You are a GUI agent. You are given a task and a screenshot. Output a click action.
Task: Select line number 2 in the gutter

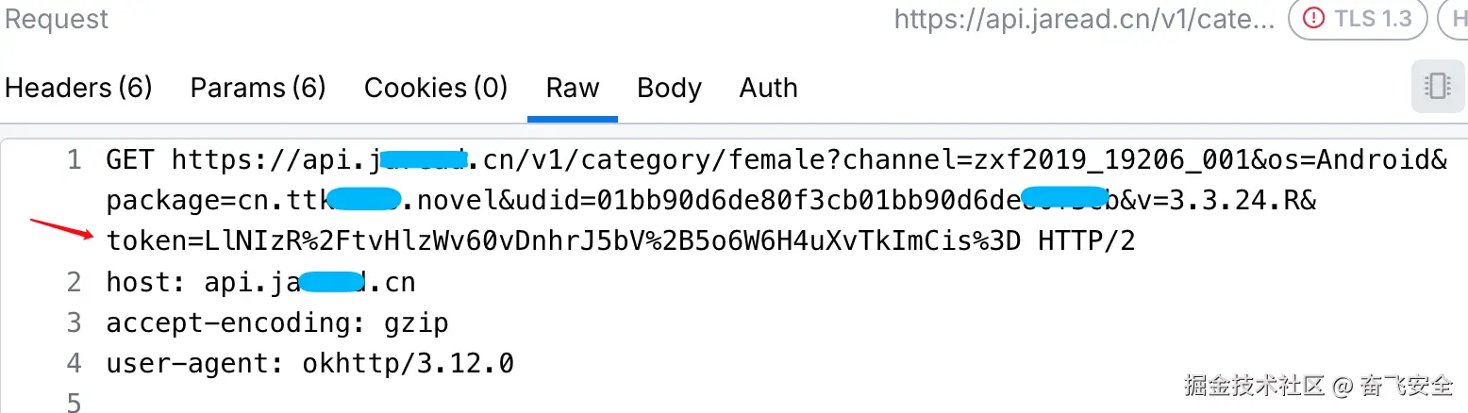pyautogui.click(x=75, y=282)
